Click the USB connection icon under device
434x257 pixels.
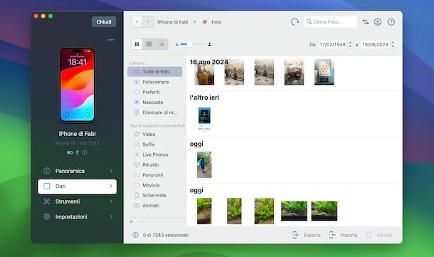(78, 152)
